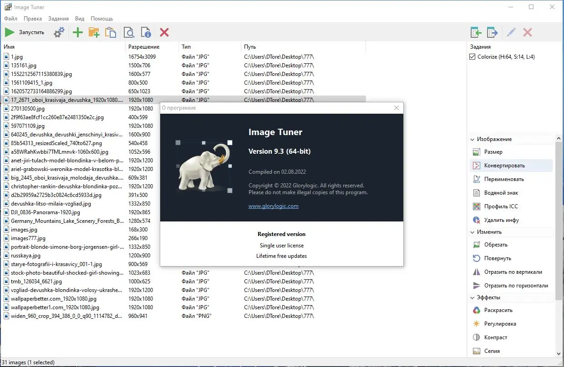
Task: Open the Файл menu
Action: tap(10, 18)
